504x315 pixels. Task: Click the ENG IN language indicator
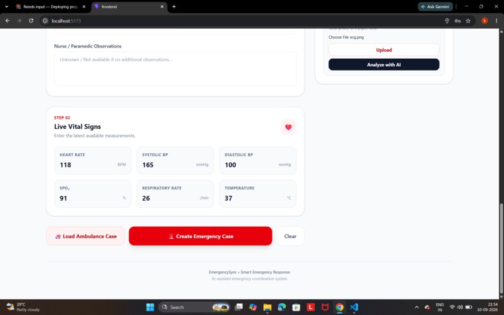[440, 307]
